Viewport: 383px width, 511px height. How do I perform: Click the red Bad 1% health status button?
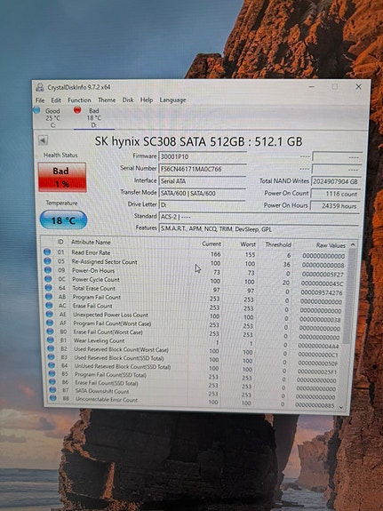[x=62, y=177]
